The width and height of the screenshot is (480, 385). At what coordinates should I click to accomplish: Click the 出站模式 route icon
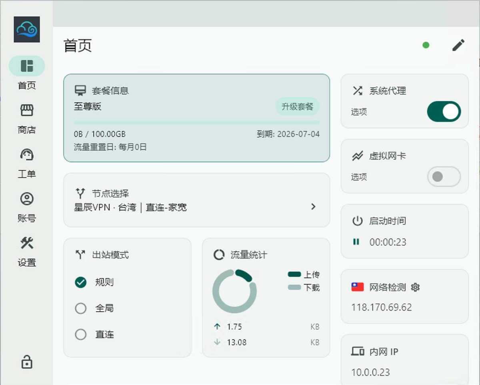pos(80,255)
